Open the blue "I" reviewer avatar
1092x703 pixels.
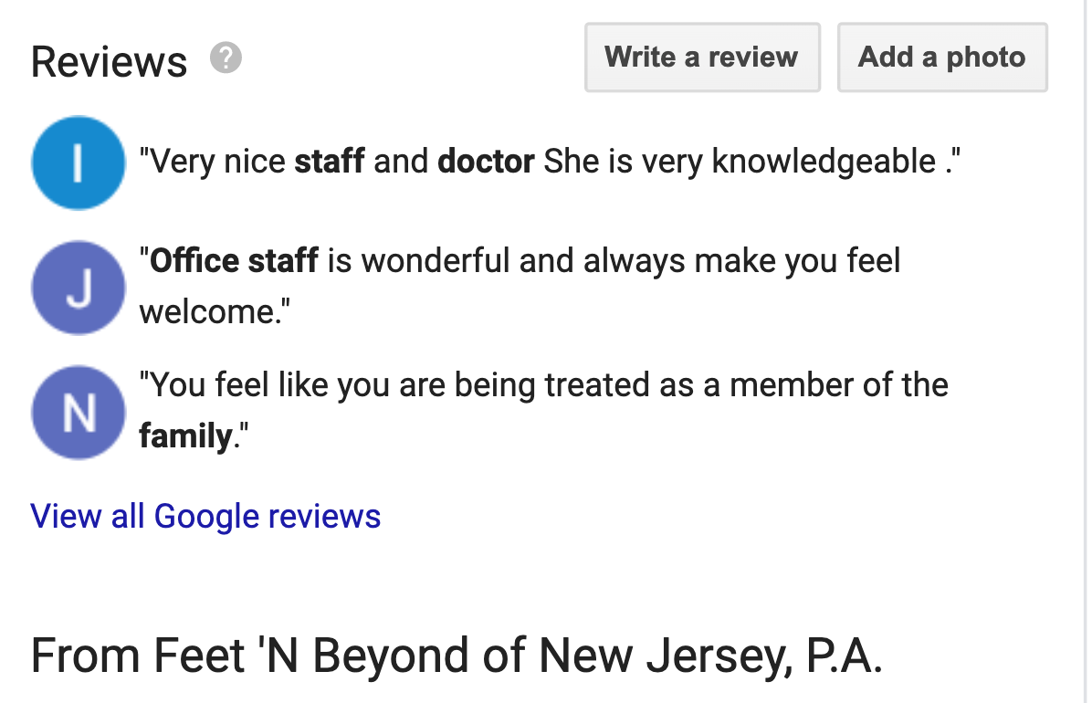tap(78, 163)
